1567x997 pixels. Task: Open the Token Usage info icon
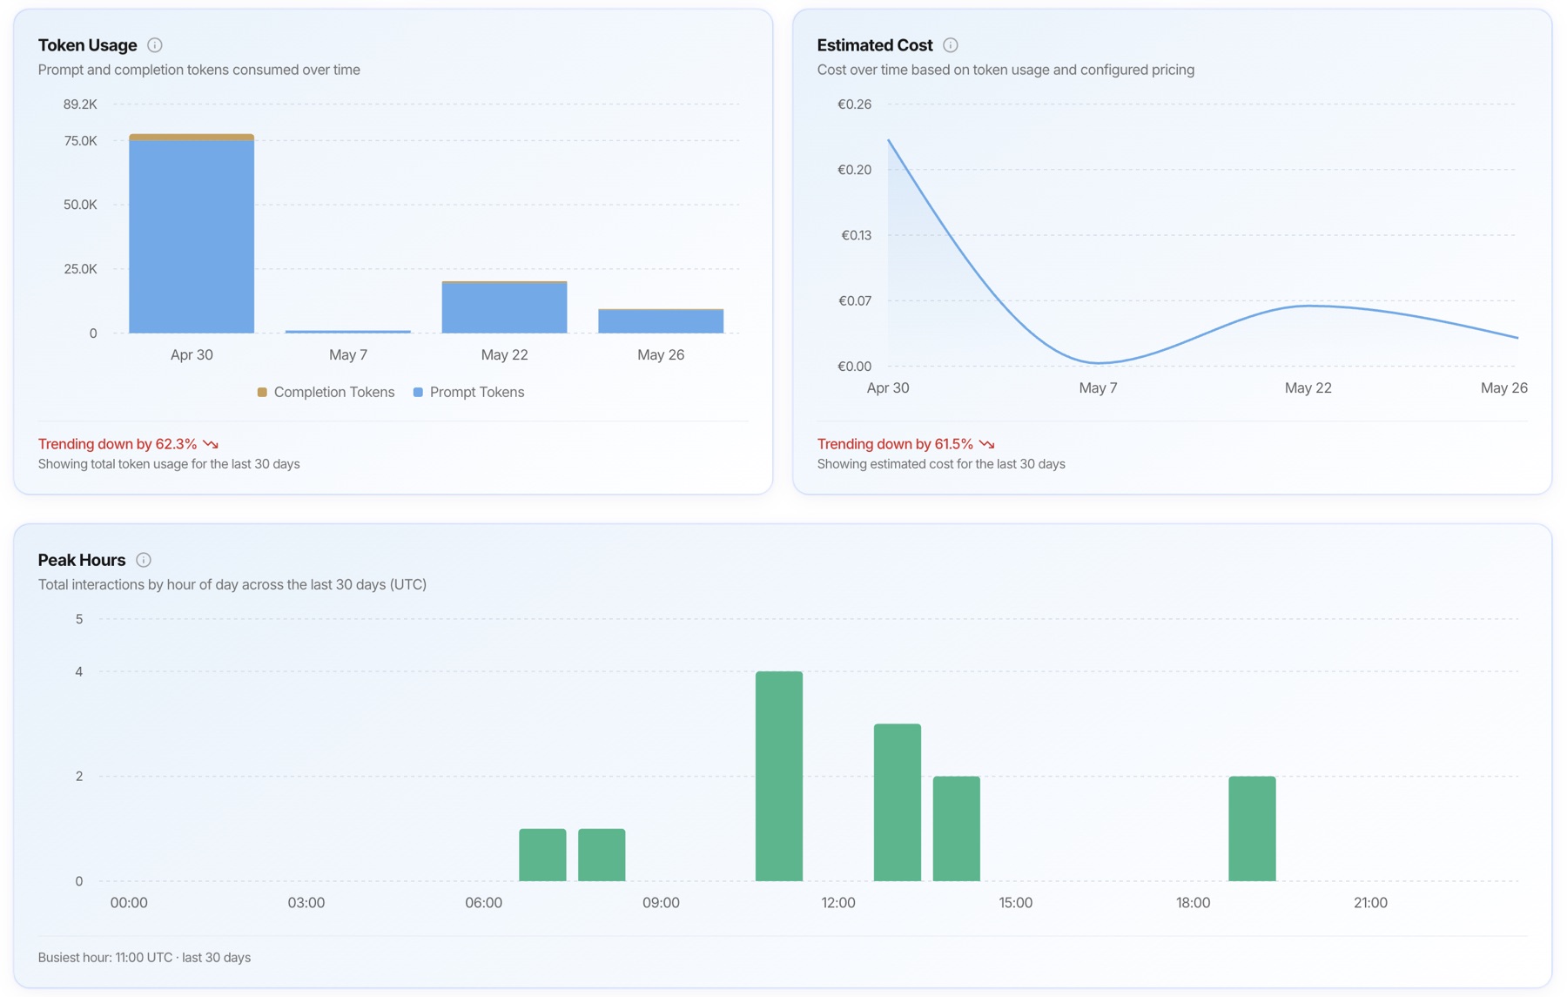tap(155, 45)
